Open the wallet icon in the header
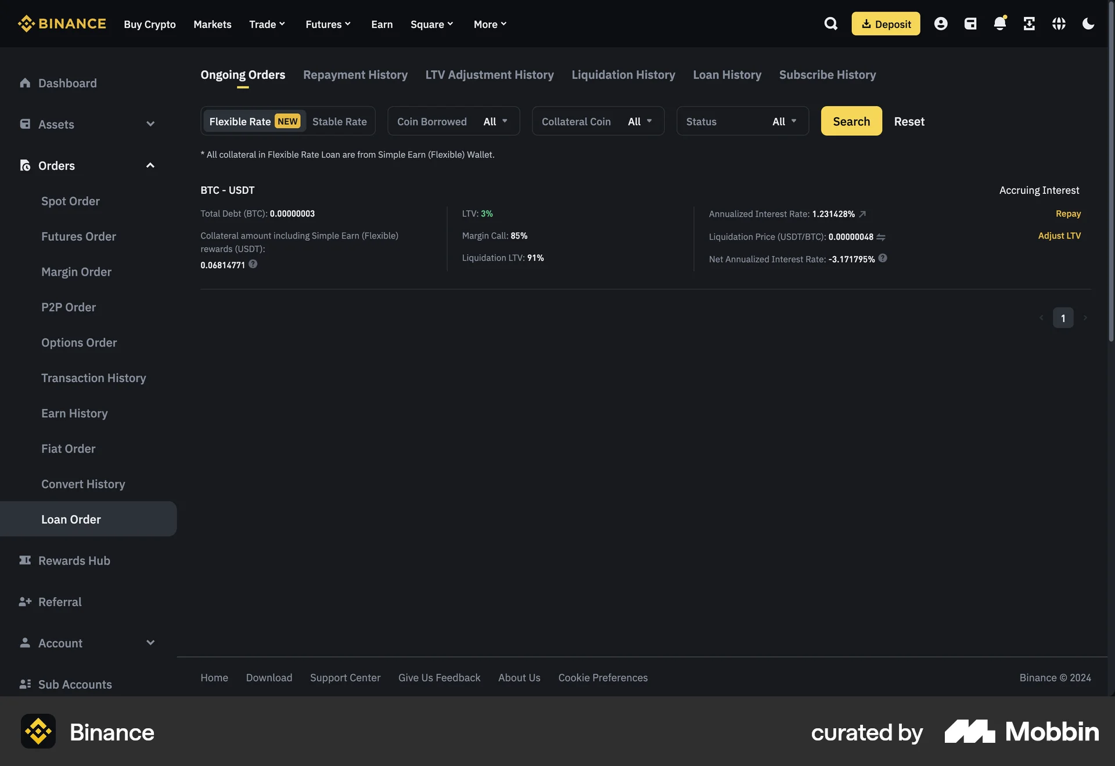The height and width of the screenshot is (766, 1115). (x=970, y=24)
